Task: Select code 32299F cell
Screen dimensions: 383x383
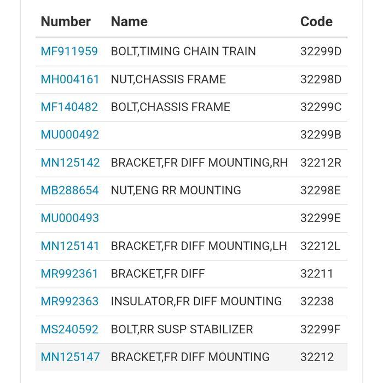Action: pos(320,329)
